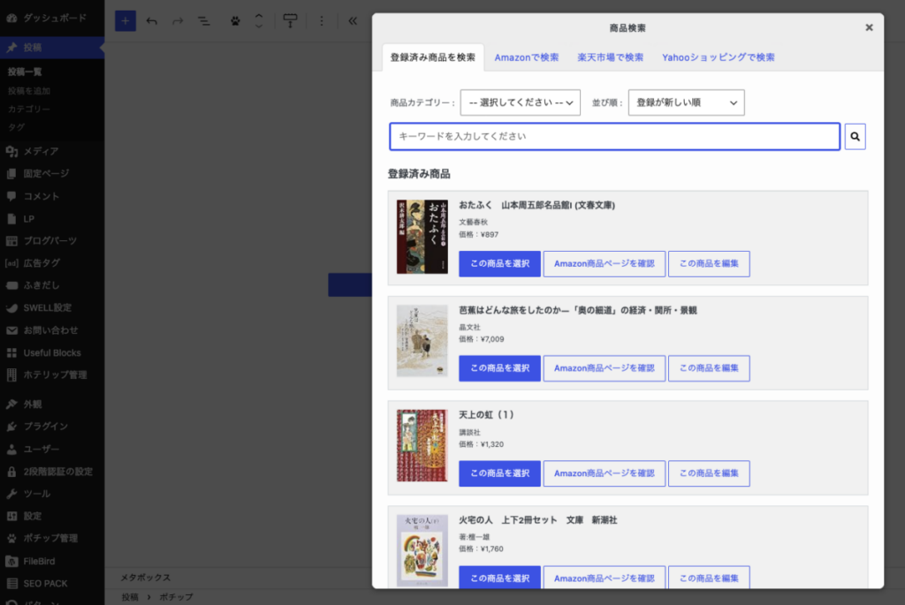Switch to 登録済み商品を検索 tab
The image size is (905, 605).
click(x=433, y=57)
